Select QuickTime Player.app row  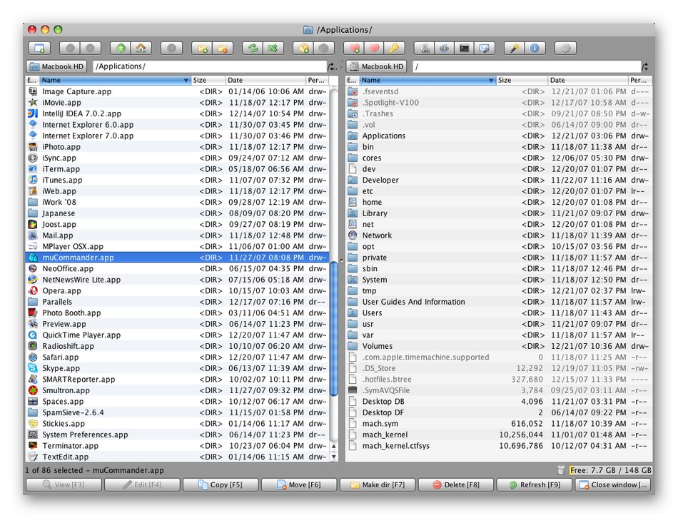(x=177, y=335)
